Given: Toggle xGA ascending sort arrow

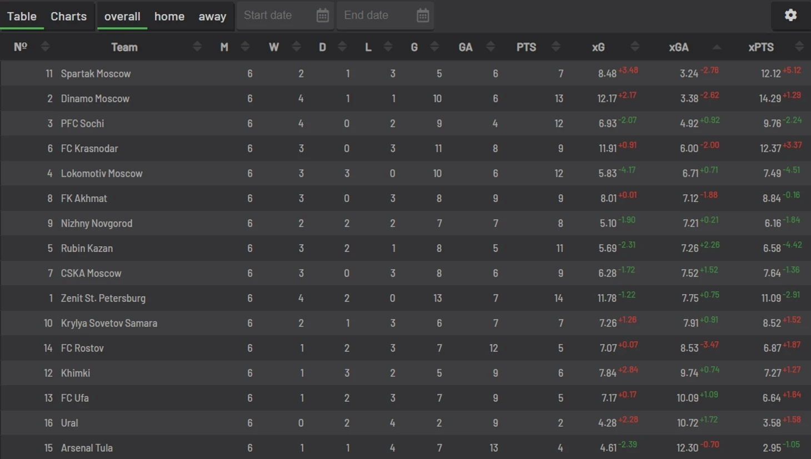Looking at the screenshot, I should tap(717, 47).
